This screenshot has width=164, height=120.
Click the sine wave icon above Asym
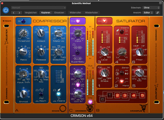click(x=41, y=90)
